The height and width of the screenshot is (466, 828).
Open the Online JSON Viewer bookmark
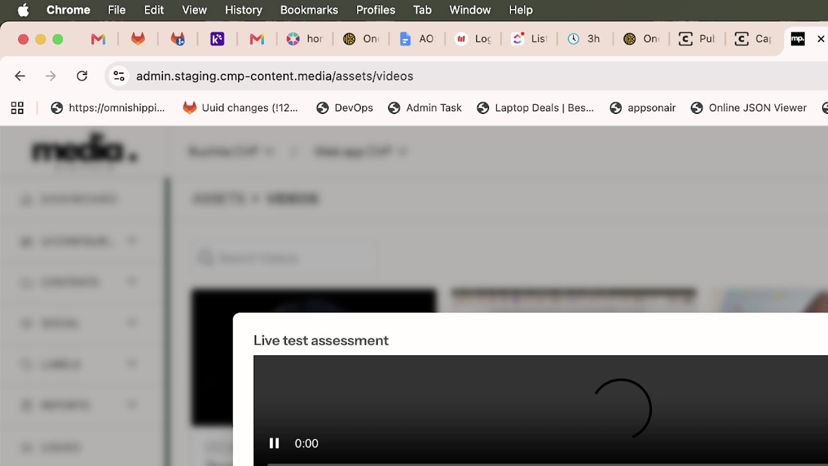(x=749, y=108)
